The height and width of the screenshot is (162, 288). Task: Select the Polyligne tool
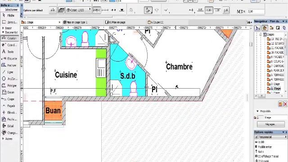pyautogui.click(x=9, y=85)
